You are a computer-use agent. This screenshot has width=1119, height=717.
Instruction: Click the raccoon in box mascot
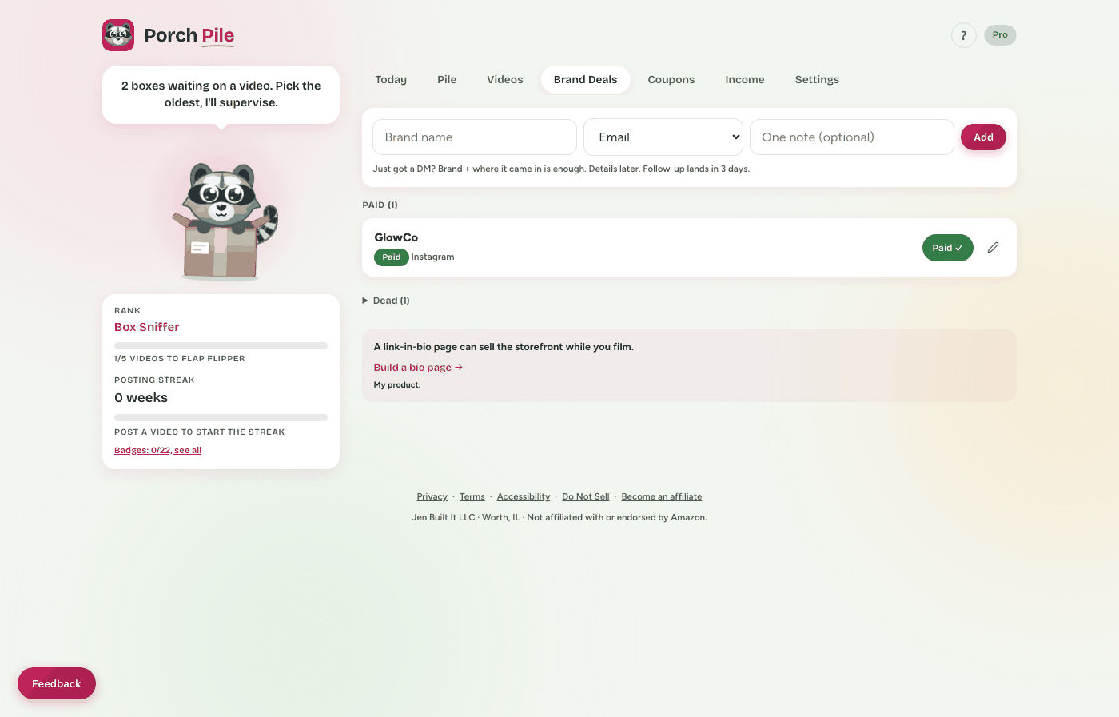224,221
